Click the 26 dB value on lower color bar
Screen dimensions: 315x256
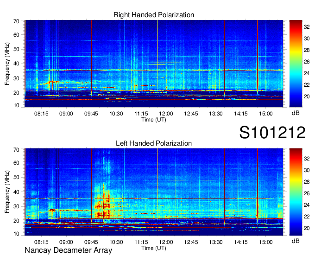[x=307, y=193]
